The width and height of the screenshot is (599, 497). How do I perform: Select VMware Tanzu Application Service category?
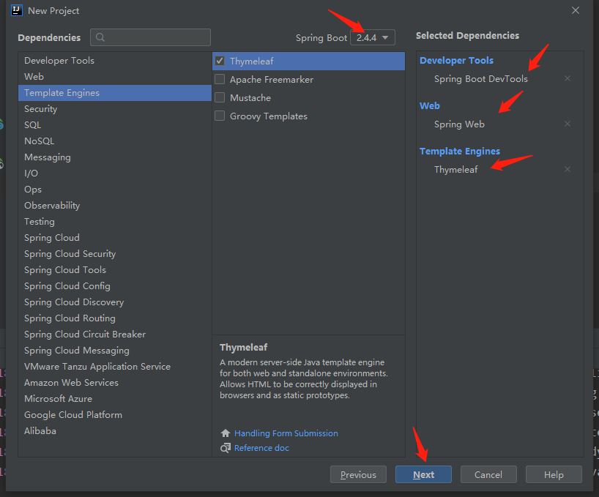click(x=115, y=367)
